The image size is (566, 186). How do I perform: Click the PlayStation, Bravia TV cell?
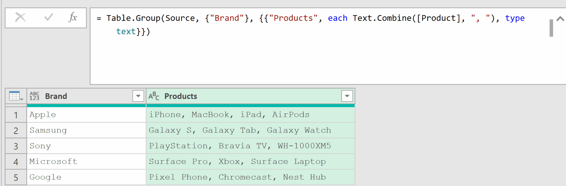tap(250, 146)
